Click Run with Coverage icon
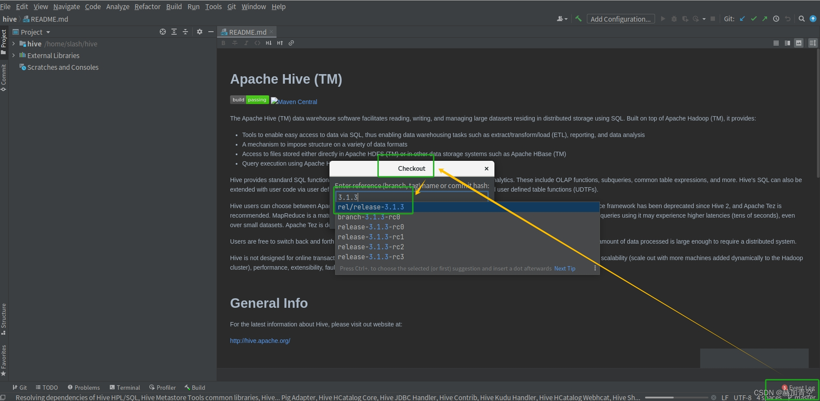820x401 pixels. (685, 19)
